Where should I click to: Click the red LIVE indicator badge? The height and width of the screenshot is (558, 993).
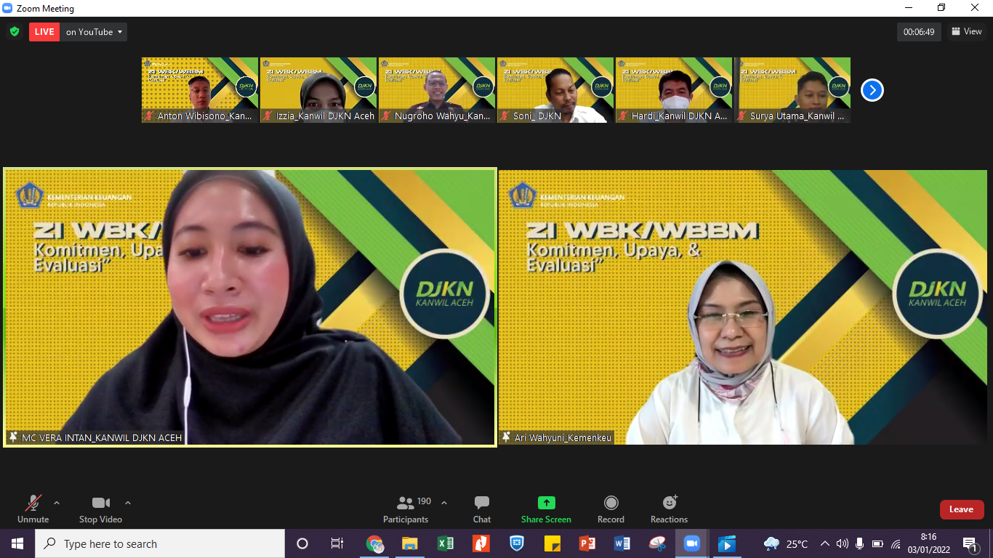[44, 32]
